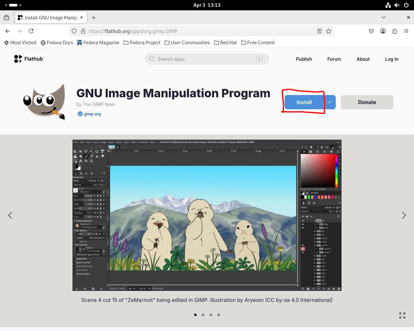This screenshot has width=414, height=331.
Task: Open a new browser tab
Action: [93, 17]
